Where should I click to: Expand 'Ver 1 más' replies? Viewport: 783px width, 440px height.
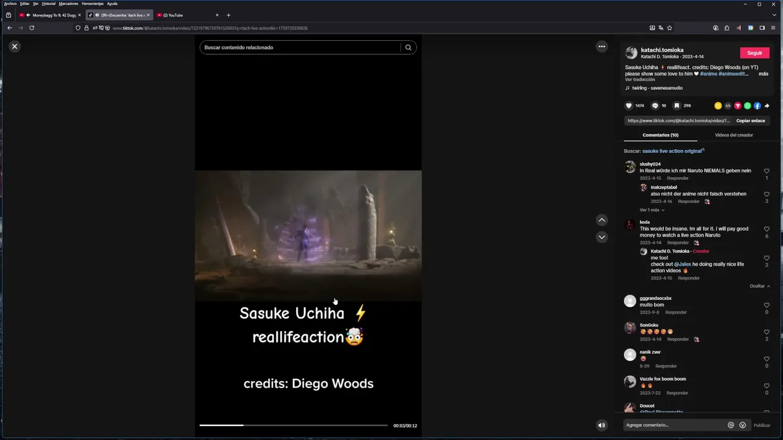coord(652,210)
